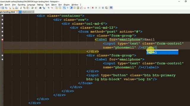This screenshot has height=106, width=190.
Task: Collapse the second form-group div fold marker
Action: pos(2,55)
